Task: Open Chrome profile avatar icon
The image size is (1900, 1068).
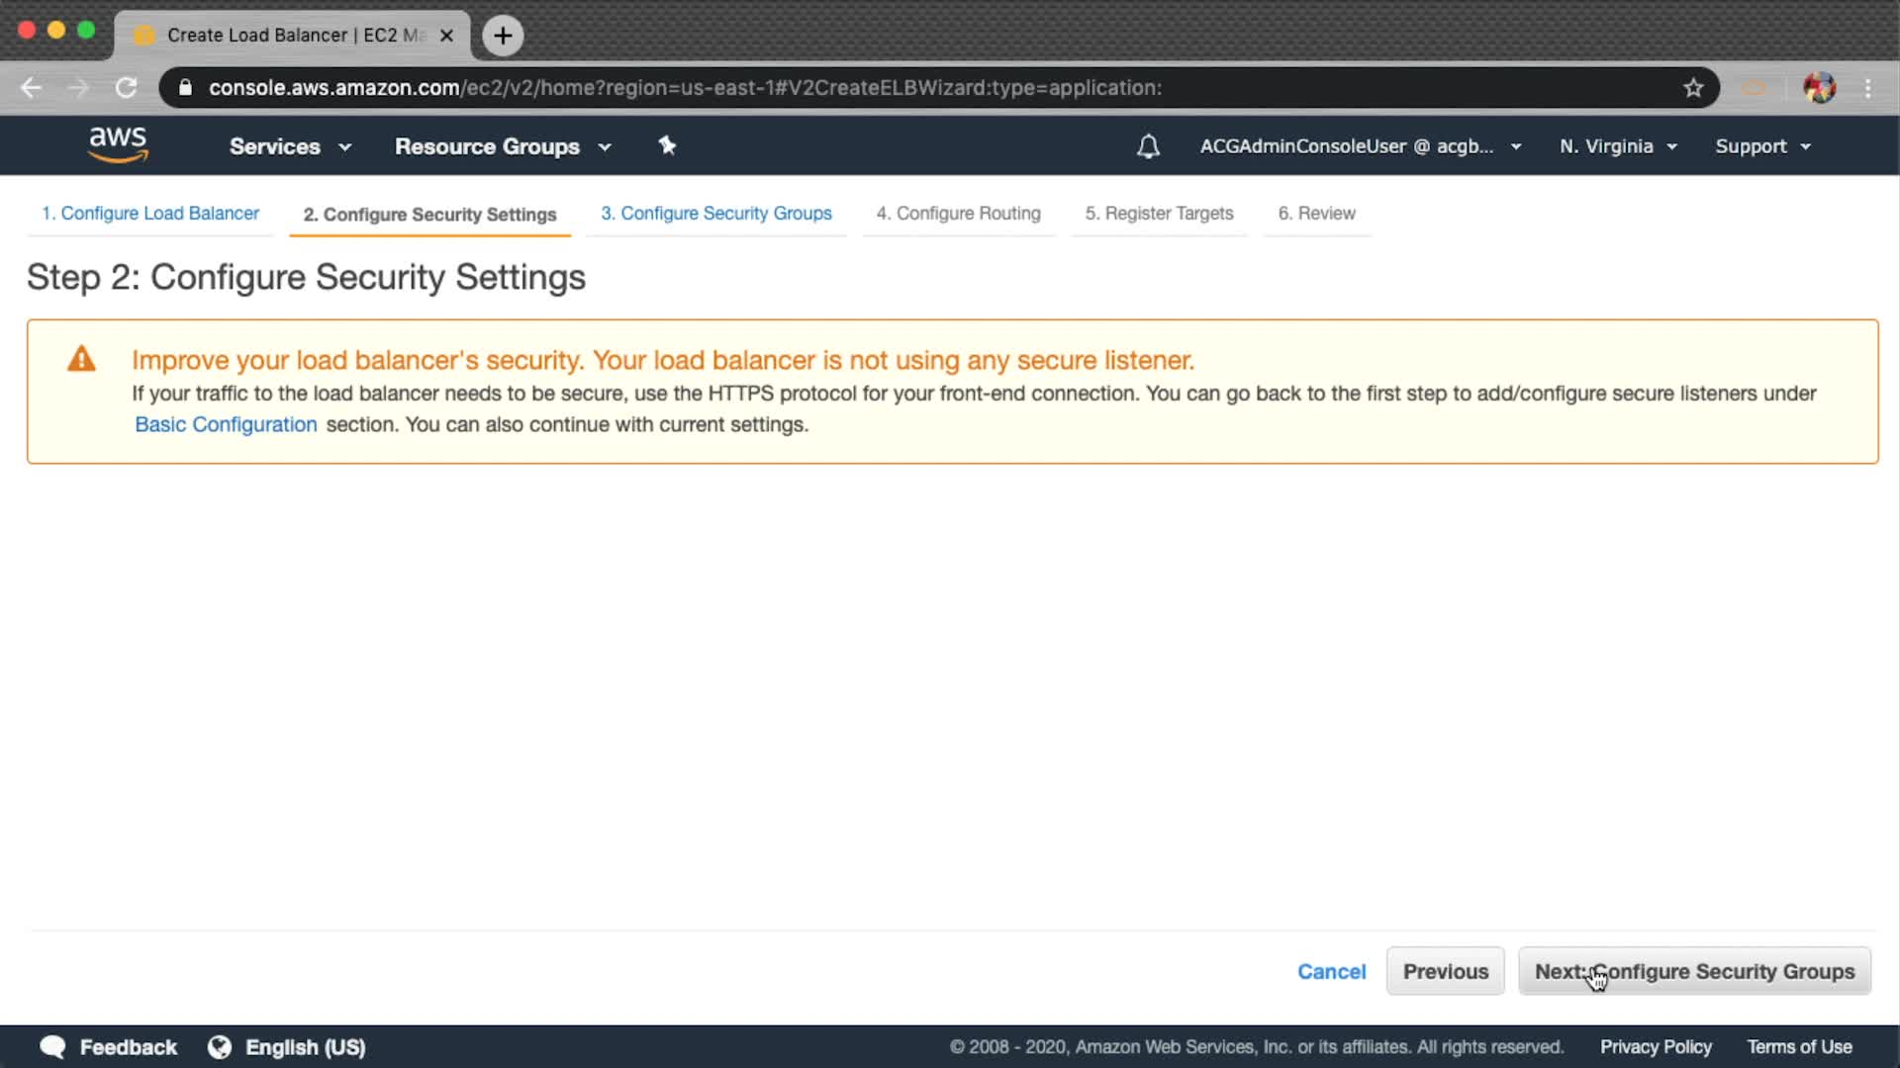Action: point(1819,88)
